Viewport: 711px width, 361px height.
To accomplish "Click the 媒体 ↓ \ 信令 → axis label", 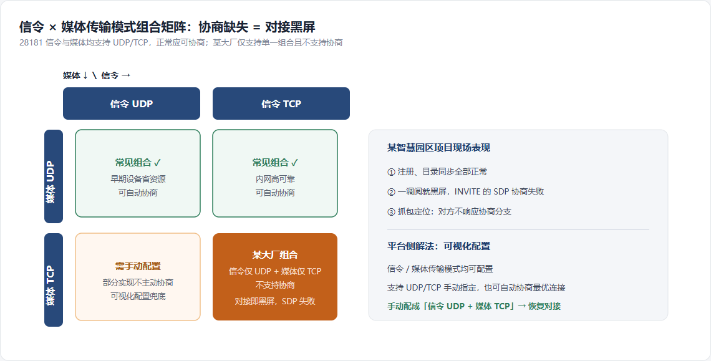I will (x=97, y=75).
